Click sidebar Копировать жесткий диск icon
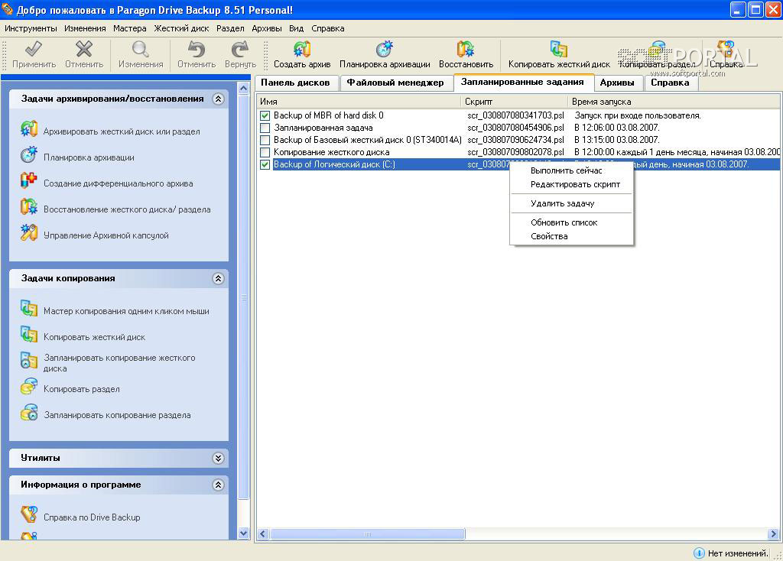783x561 pixels. (x=29, y=335)
